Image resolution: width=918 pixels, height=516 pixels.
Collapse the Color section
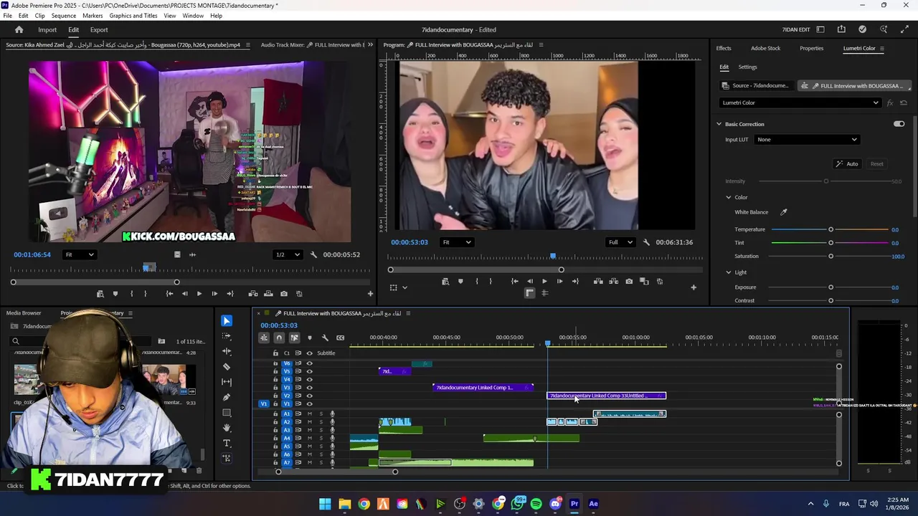click(x=729, y=197)
